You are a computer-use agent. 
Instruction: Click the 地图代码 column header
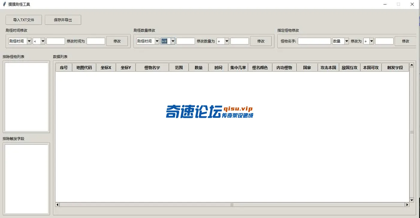84,68
